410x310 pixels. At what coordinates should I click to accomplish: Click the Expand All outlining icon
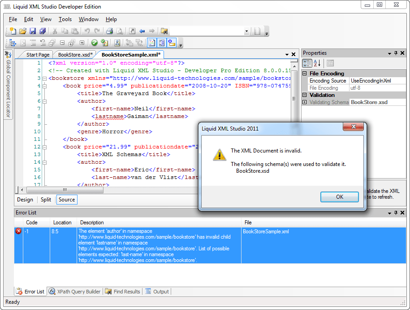(x=72, y=43)
